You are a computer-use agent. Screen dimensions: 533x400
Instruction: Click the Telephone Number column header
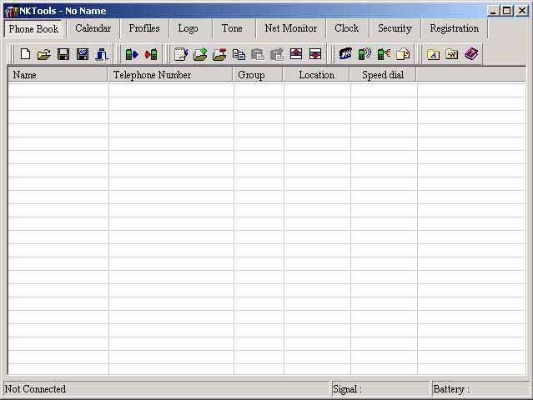pos(171,75)
